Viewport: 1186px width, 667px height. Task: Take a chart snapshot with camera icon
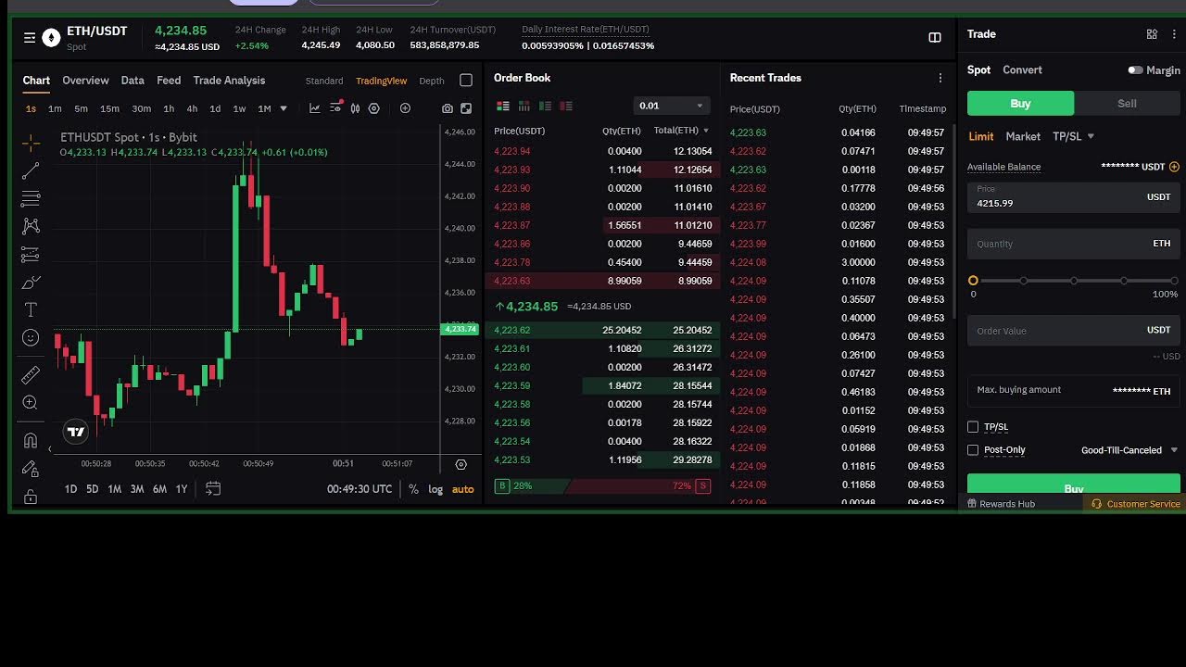tap(448, 108)
